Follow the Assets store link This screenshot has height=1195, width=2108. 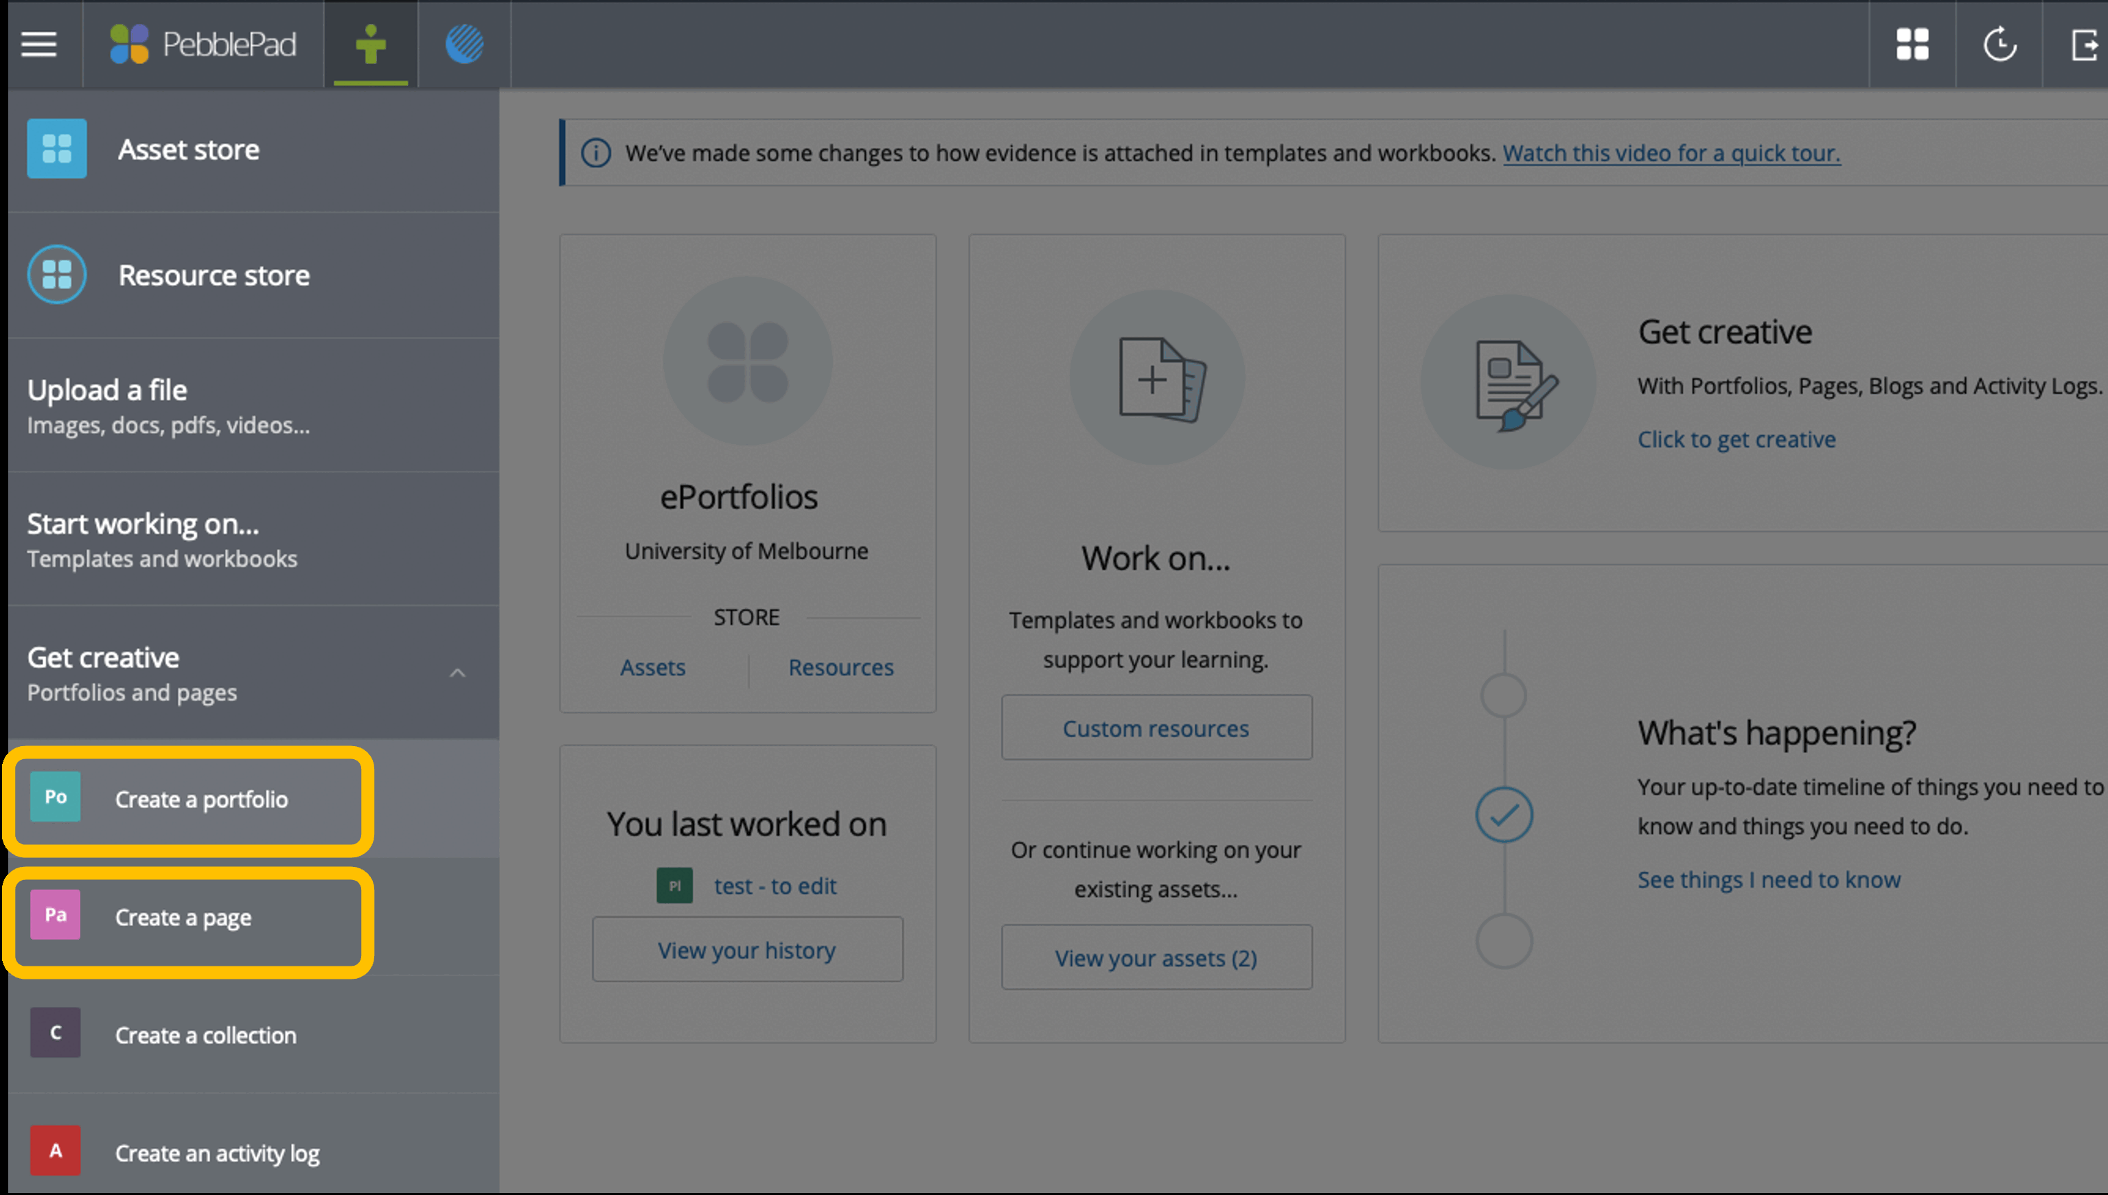click(x=652, y=667)
